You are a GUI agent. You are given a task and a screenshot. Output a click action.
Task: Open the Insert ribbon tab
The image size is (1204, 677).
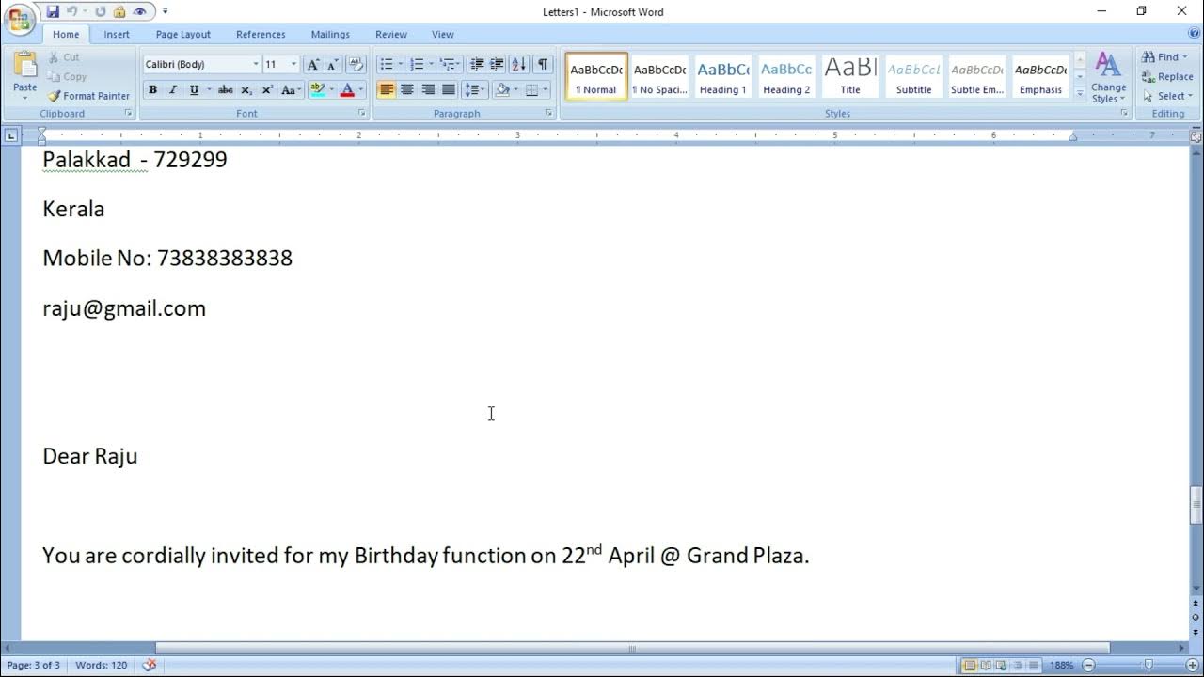117,35
